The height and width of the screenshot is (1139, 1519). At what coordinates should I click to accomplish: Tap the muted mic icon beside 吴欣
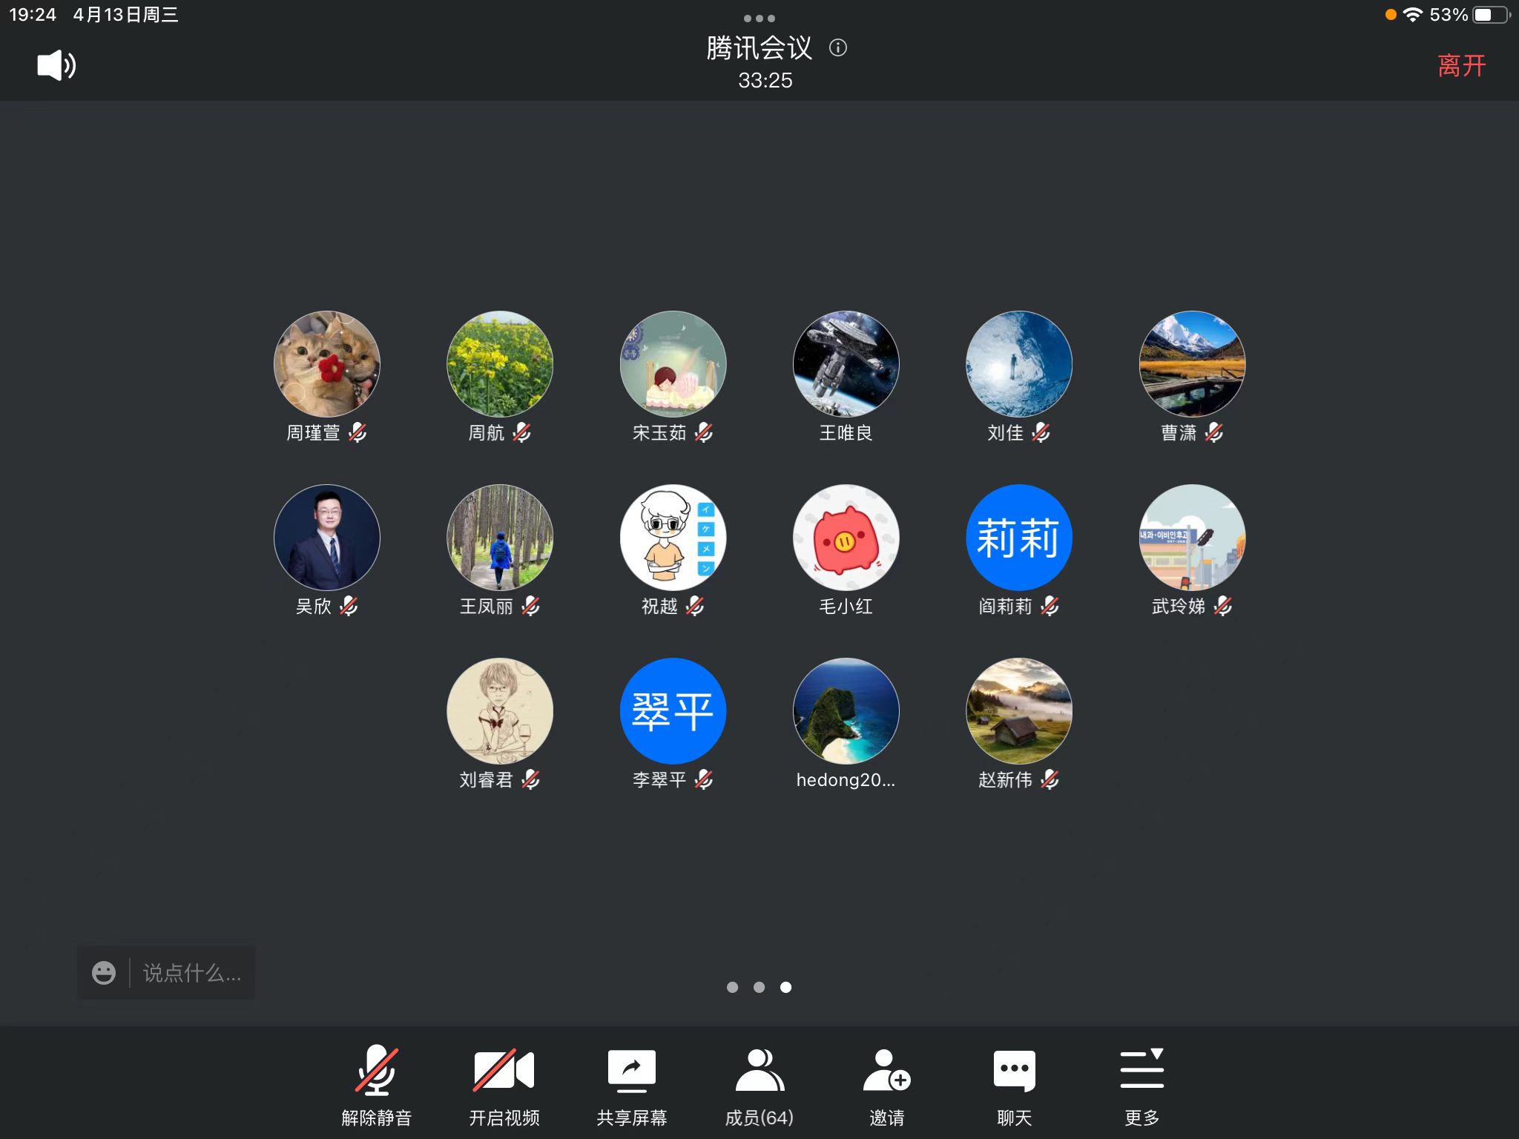point(349,607)
